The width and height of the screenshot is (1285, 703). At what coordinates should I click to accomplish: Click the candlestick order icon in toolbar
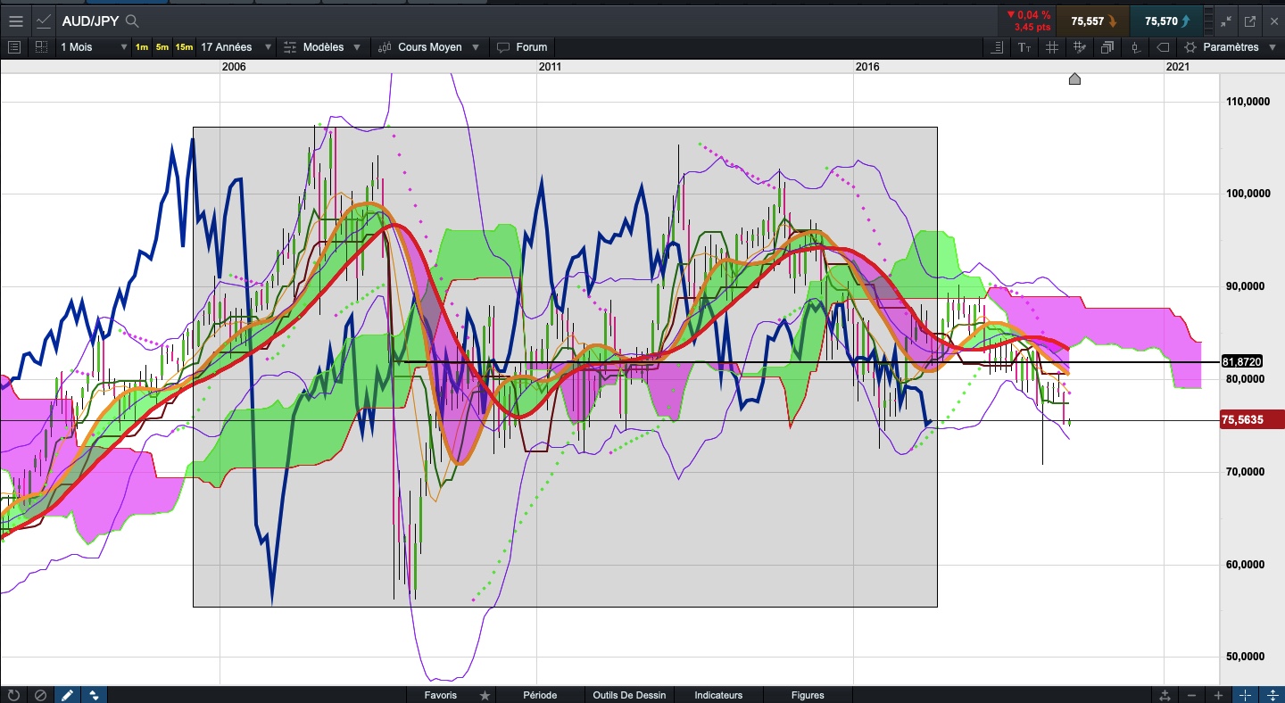(1135, 47)
